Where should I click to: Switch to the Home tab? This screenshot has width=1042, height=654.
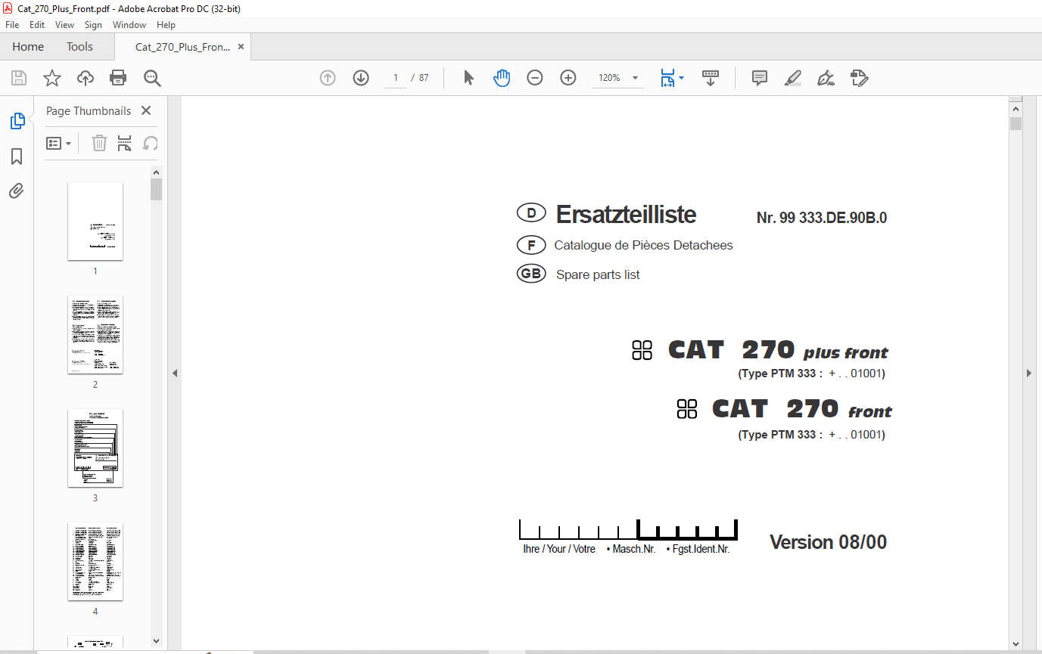pyautogui.click(x=28, y=47)
